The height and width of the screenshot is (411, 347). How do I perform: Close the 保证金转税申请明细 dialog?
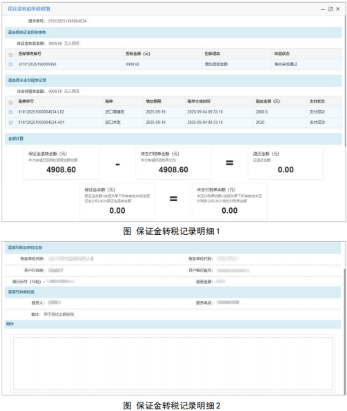[x=338, y=9]
